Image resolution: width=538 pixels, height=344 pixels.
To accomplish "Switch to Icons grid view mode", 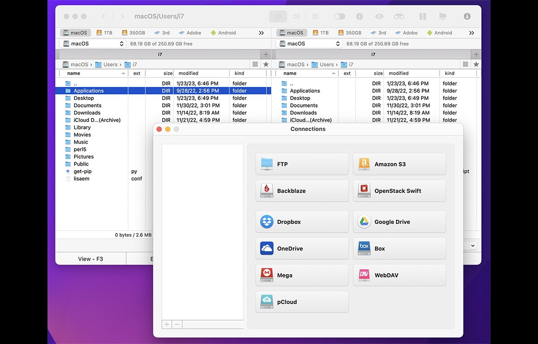I will tap(315, 17).
